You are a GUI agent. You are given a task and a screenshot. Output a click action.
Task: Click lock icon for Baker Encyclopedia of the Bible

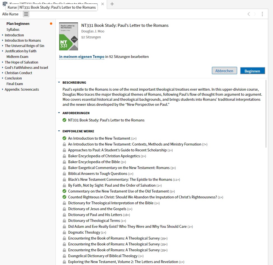pos(64,162)
